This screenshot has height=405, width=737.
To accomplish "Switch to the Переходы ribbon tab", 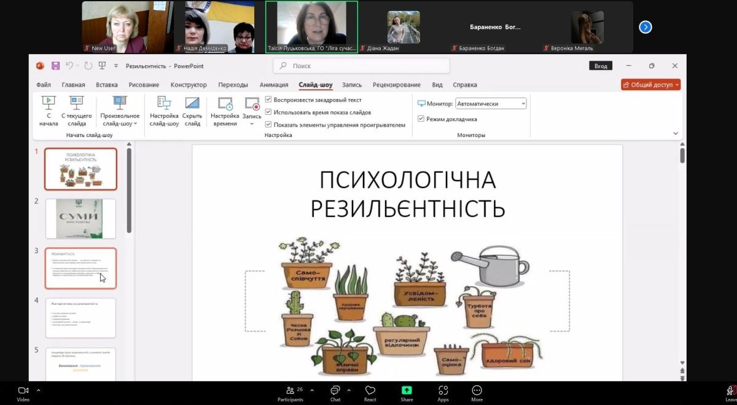I will [x=233, y=85].
